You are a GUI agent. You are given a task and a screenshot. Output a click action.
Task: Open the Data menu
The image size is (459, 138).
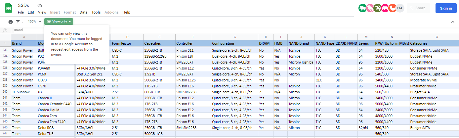(84, 12)
